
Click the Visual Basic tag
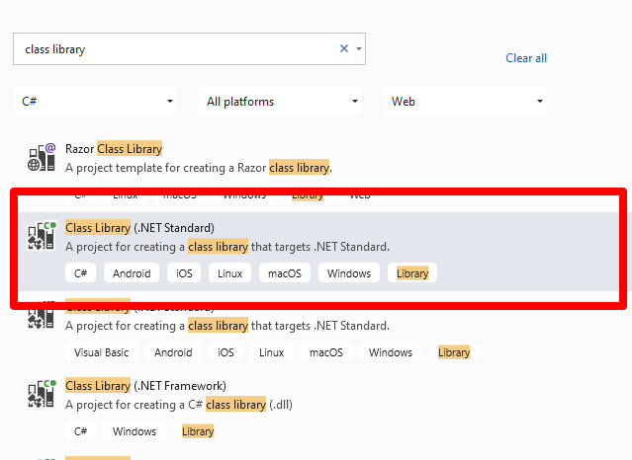pyautogui.click(x=102, y=352)
